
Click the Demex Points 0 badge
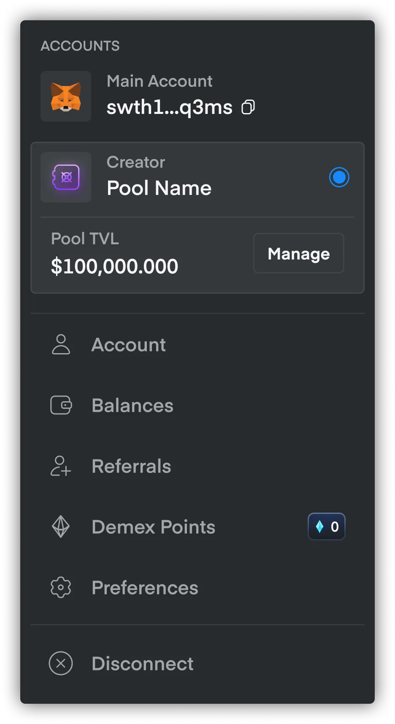pos(327,527)
